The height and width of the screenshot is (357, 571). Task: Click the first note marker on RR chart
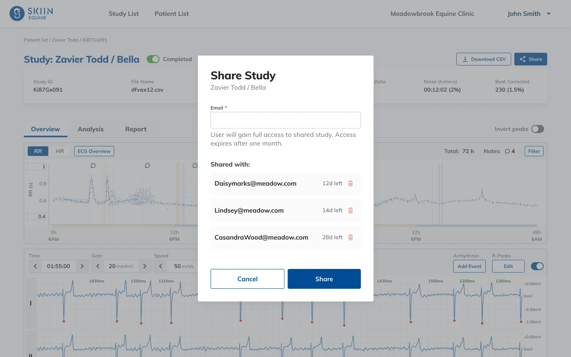pos(93,165)
